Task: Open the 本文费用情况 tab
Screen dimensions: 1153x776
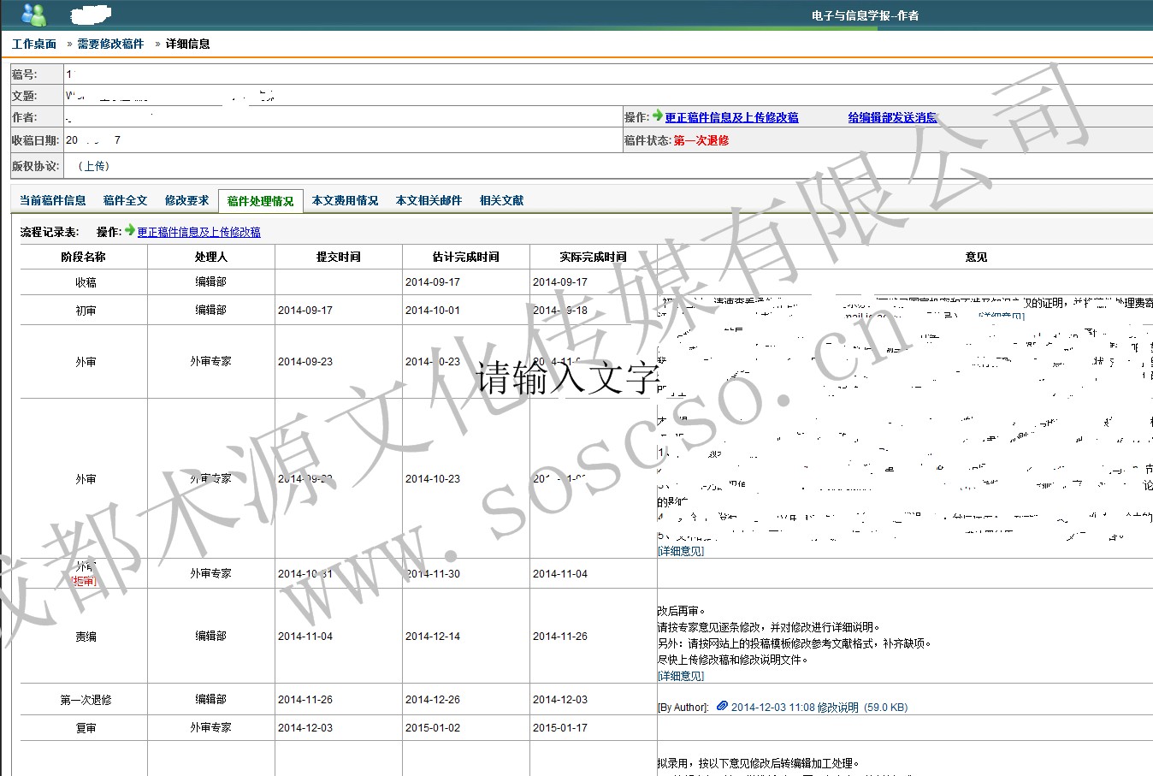Action: coord(346,200)
